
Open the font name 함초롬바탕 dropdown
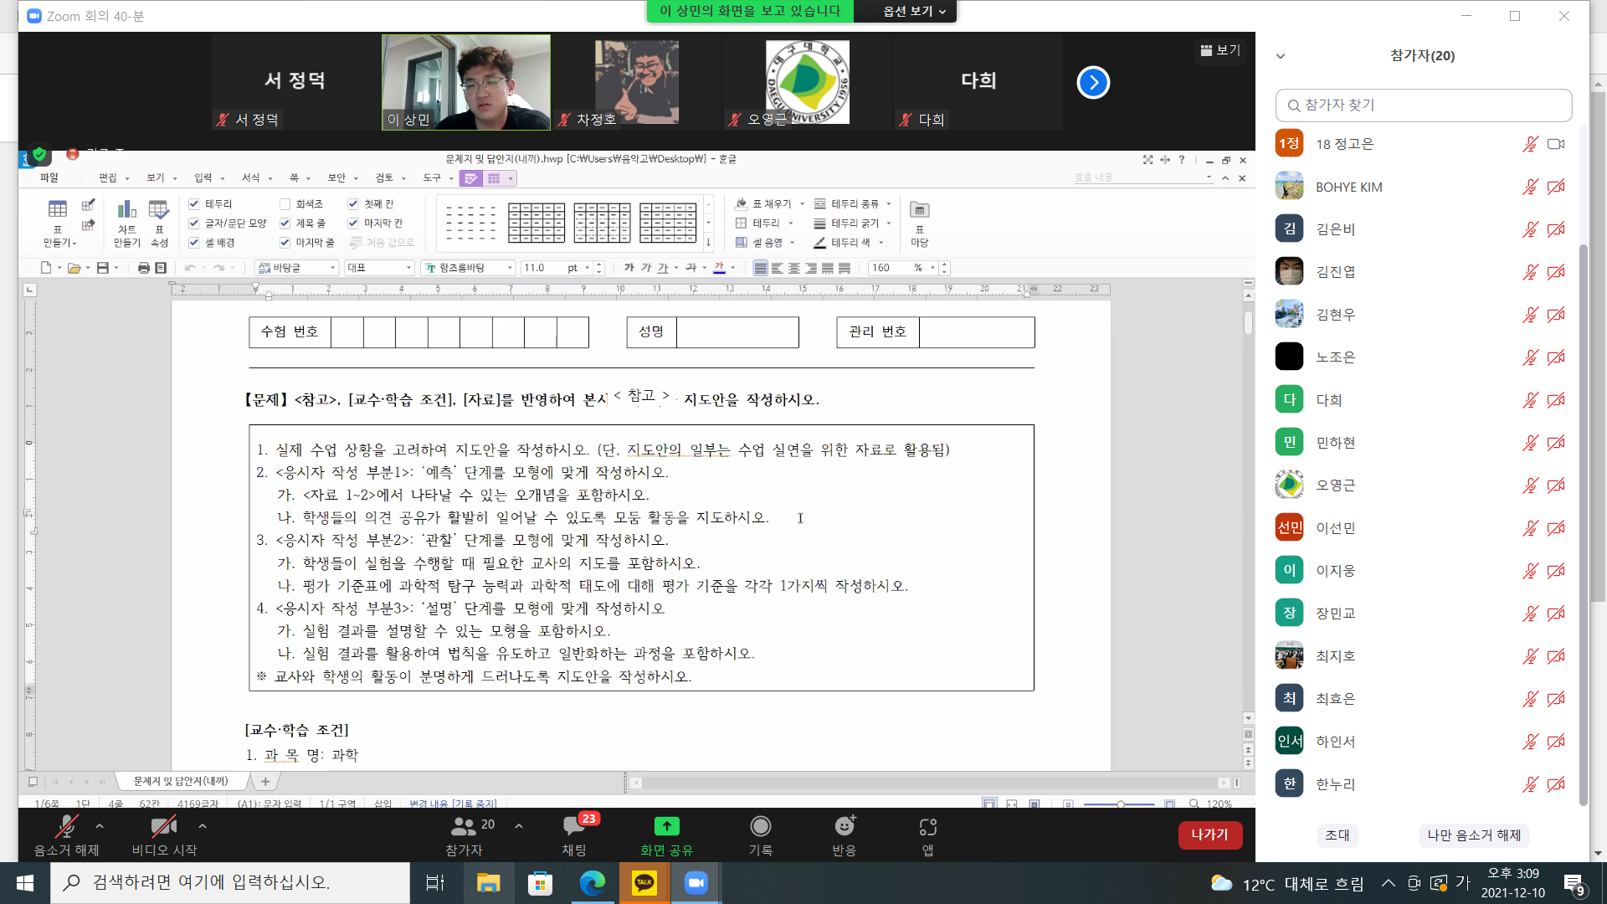click(510, 268)
